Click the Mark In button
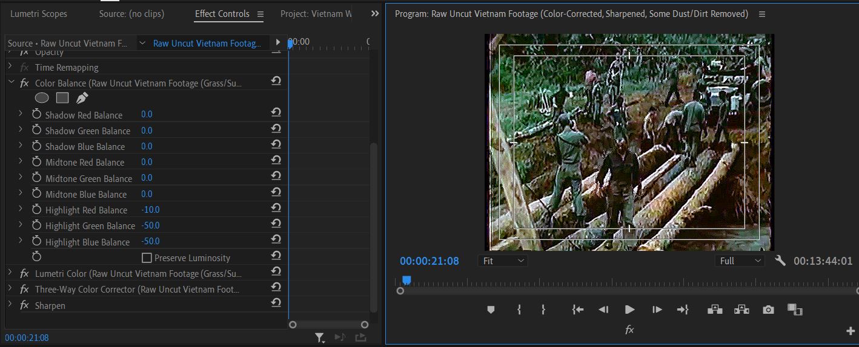 coord(519,310)
